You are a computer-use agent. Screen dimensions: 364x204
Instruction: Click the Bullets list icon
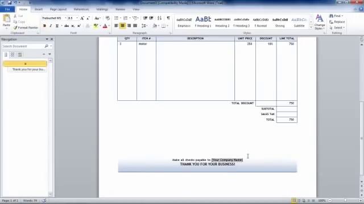click(x=116, y=18)
